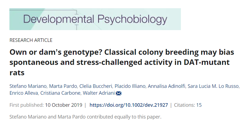Image resolution: width=249 pixels, height=124 pixels.
Task: Click the 10 October 2019 publication date
Action: (x=63, y=105)
